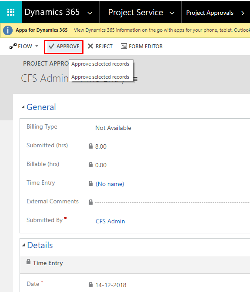Click the Details section heading

[x=40, y=245]
